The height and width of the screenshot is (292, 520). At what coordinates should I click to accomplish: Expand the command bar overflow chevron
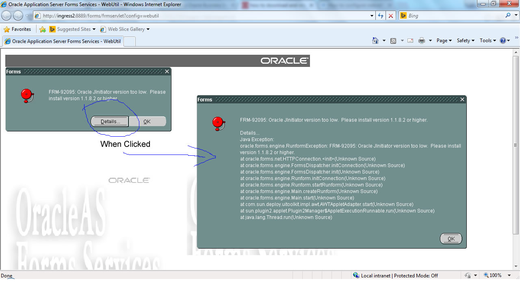(x=516, y=38)
